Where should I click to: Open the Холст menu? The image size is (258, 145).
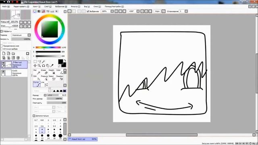pyautogui.click(x=37, y=6)
